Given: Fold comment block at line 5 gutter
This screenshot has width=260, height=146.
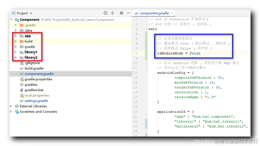Looking at the screenshot, I should [x=147, y=39].
